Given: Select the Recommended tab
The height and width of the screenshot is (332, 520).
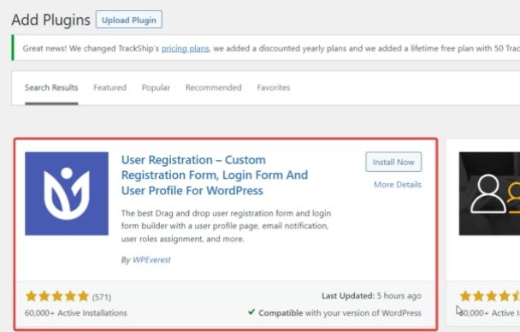Looking at the screenshot, I should 214,87.
